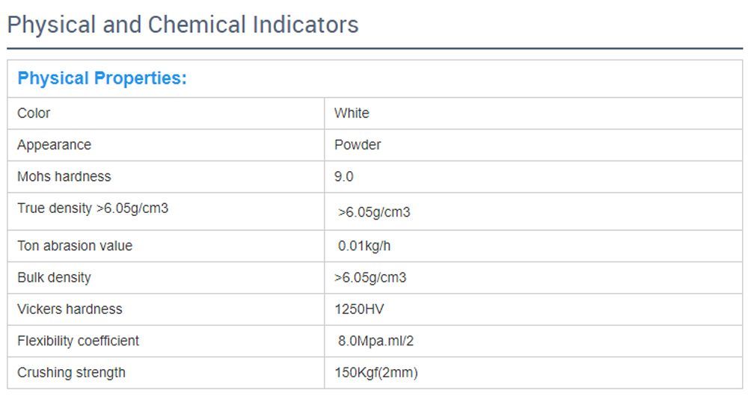This screenshot has height=396, width=748.
Task: Select the value beside Bulk density
Action: coord(370,278)
